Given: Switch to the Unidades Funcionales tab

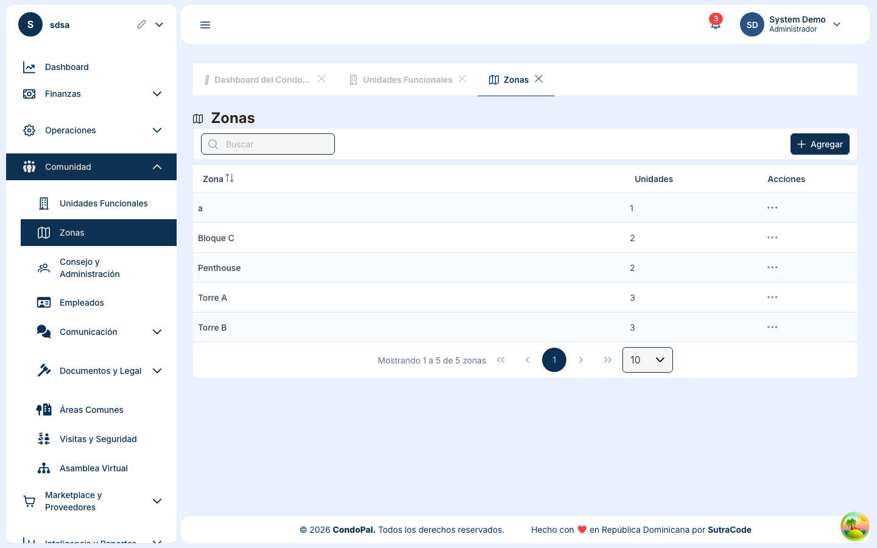Looking at the screenshot, I should (x=407, y=79).
